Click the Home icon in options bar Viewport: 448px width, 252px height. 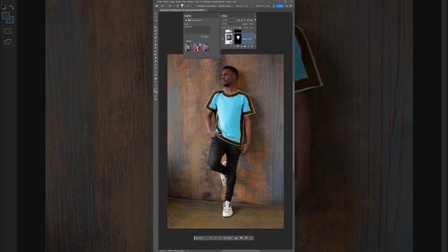click(x=157, y=6)
